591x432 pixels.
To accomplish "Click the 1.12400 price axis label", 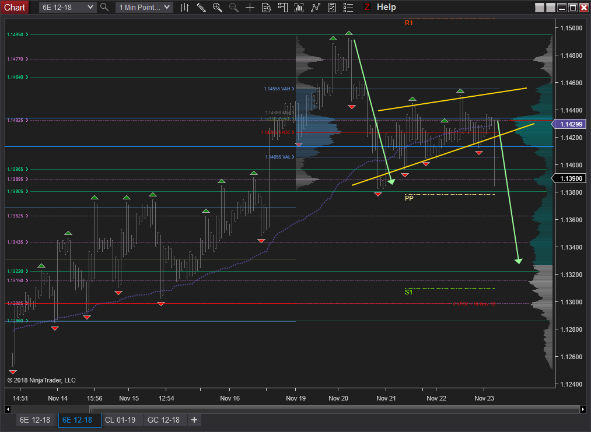I will click(571, 385).
